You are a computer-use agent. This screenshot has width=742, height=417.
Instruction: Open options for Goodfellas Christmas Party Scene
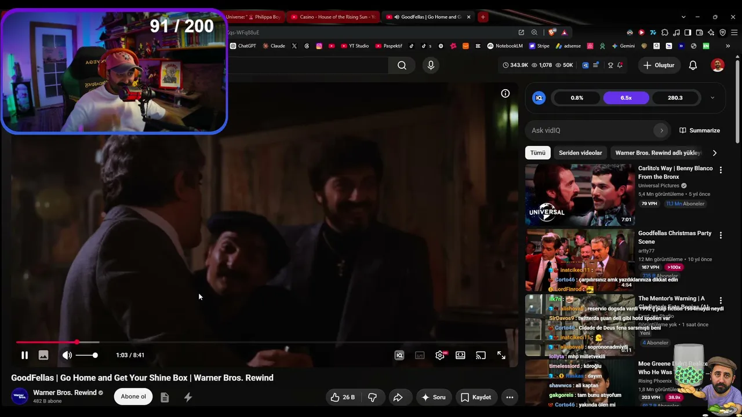click(721, 235)
